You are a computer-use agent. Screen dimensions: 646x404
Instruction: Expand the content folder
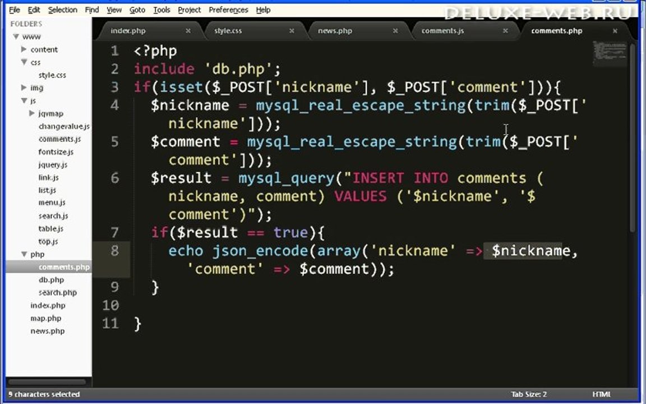coord(24,49)
